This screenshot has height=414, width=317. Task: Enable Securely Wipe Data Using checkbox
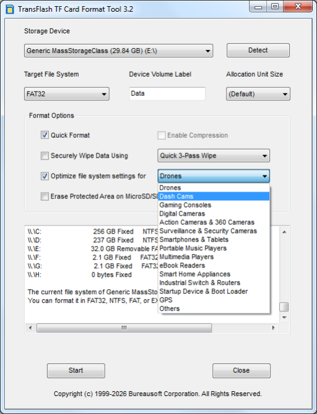[x=45, y=156]
